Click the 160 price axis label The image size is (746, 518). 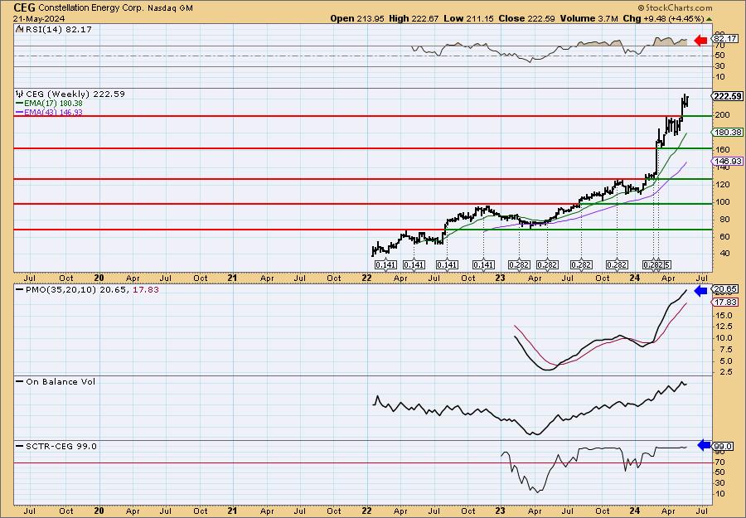click(722, 149)
